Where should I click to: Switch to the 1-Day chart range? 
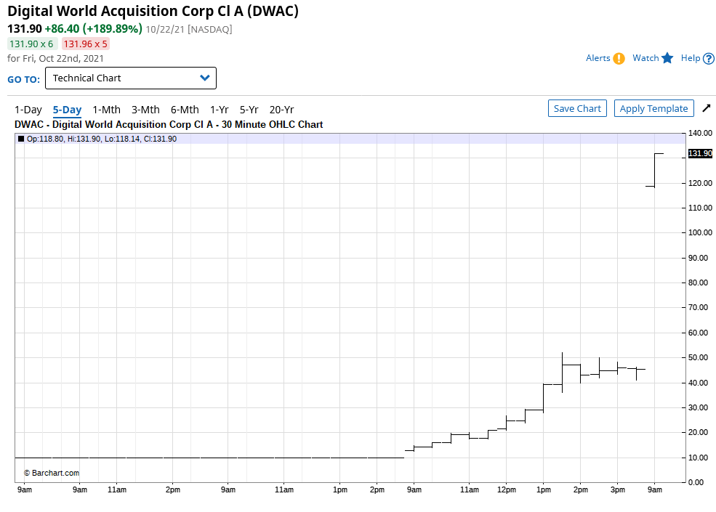point(28,110)
